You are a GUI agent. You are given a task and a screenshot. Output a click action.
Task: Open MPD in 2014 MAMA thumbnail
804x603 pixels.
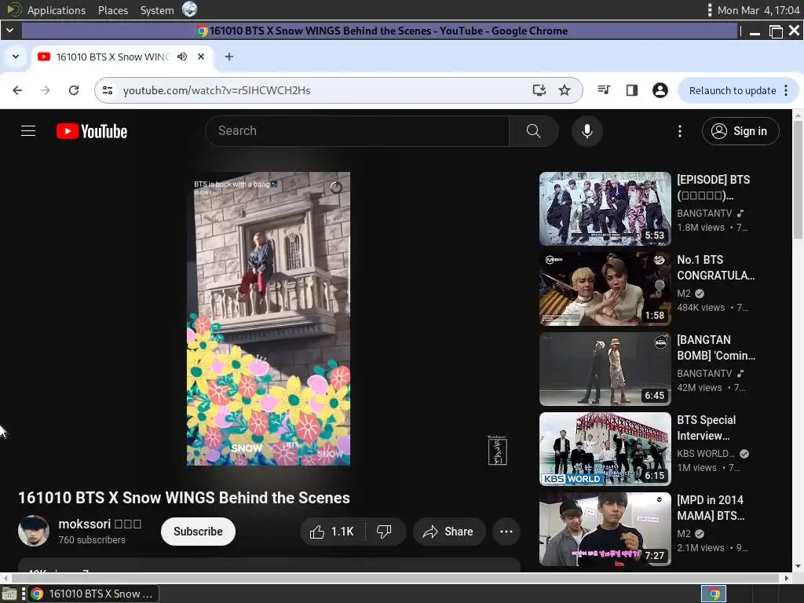(x=605, y=528)
